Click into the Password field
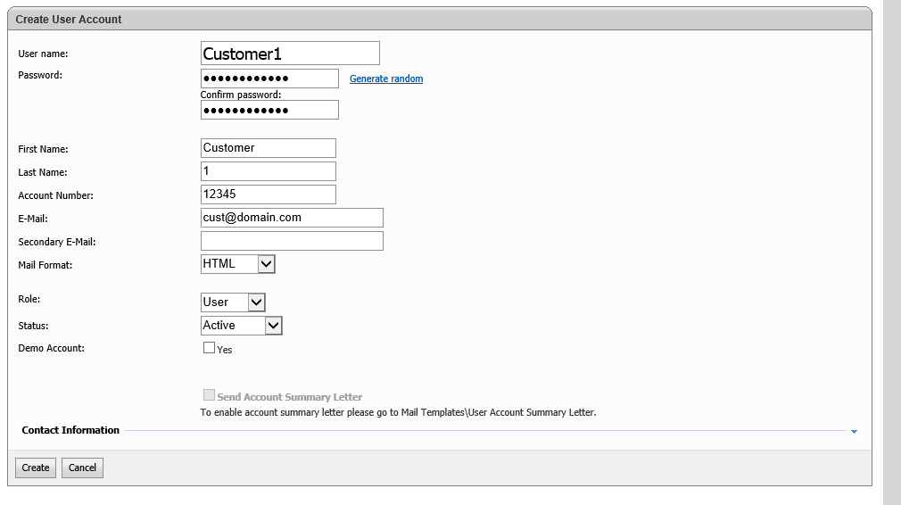 [x=269, y=79]
